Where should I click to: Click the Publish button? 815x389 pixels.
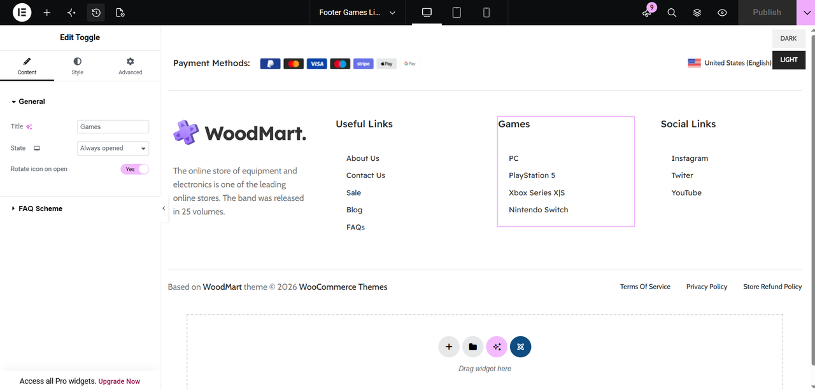[767, 13]
